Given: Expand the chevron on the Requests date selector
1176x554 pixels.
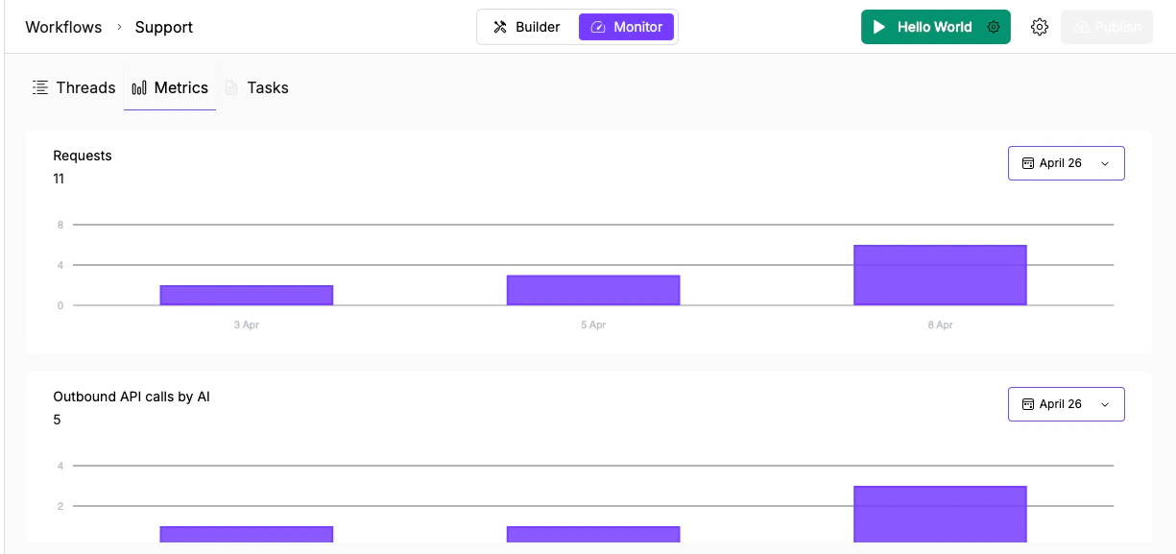Looking at the screenshot, I should coord(1104,162).
